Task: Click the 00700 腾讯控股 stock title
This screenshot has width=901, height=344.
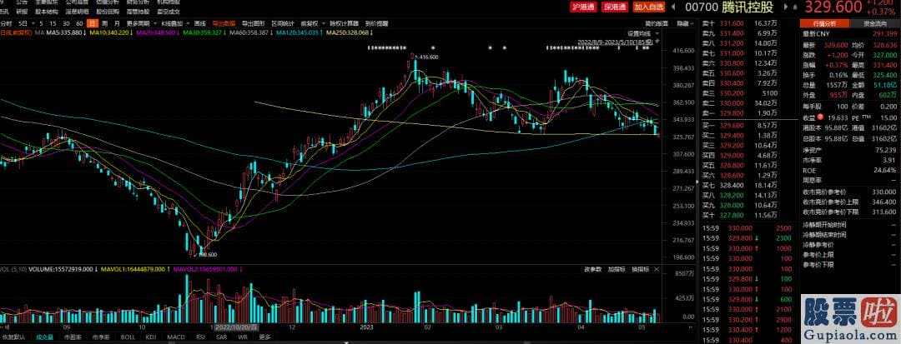Action: tap(729, 7)
